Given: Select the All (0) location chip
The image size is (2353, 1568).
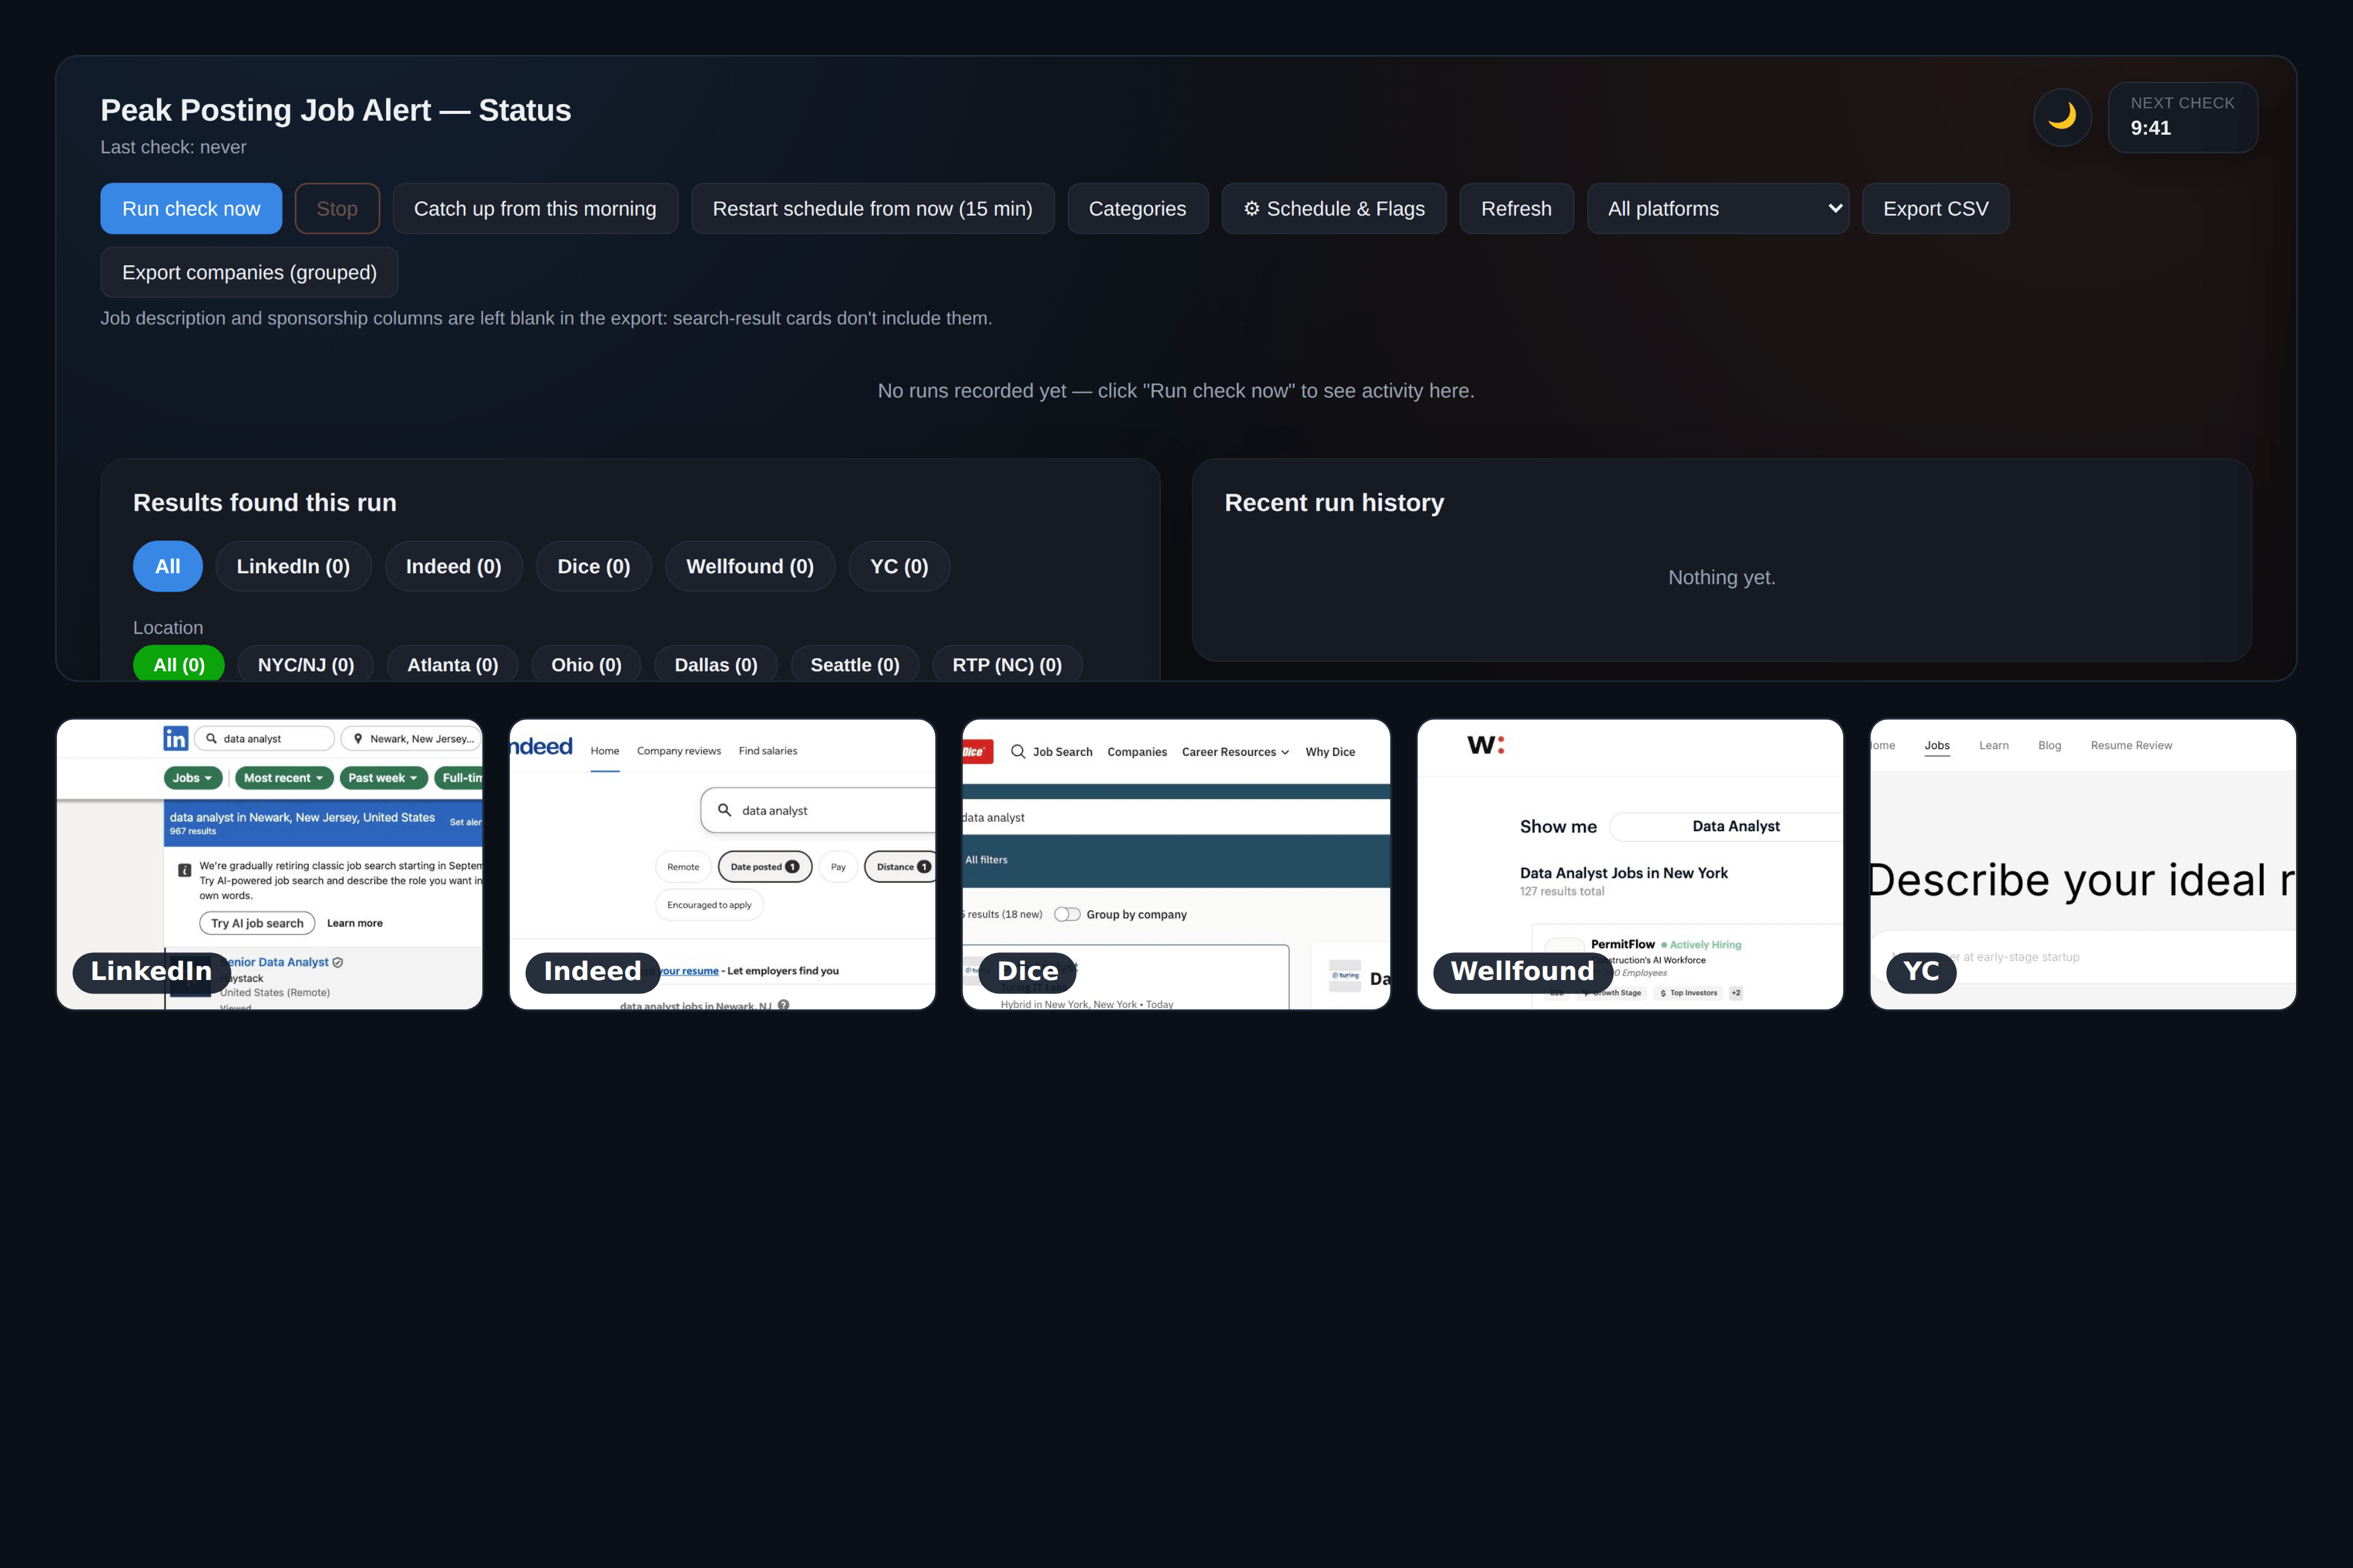Looking at the screenshot, I should click(x=179, y=664).
